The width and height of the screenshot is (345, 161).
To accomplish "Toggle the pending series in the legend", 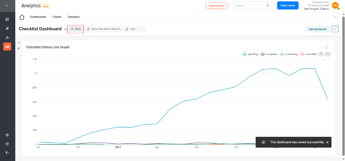I will tap(250, 54).
